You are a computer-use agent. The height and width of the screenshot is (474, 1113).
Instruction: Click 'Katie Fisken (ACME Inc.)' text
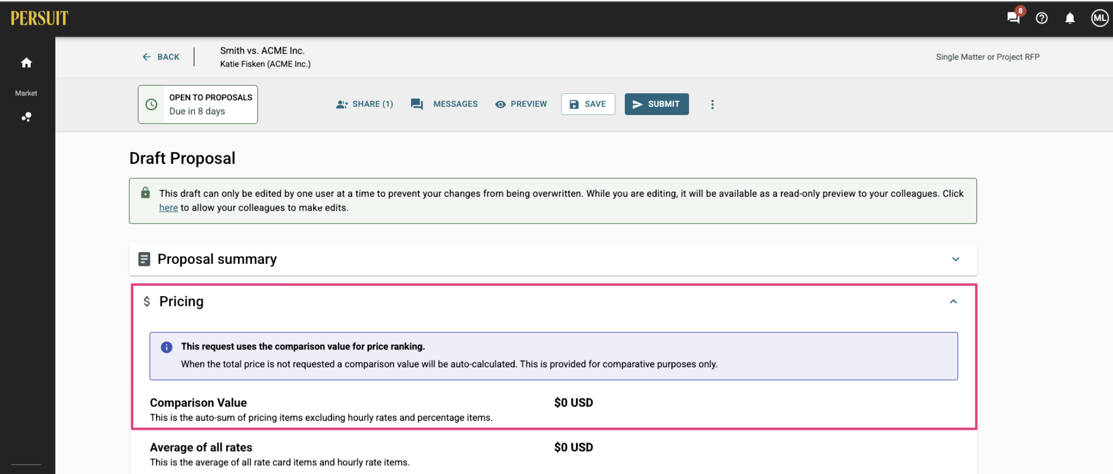(265, 64)
